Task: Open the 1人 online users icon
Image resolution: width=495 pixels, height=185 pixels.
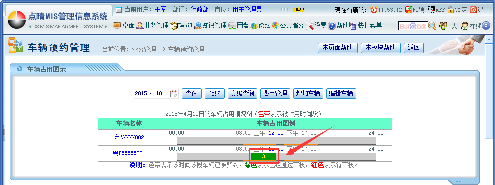Action: click(x=443, y=26)
